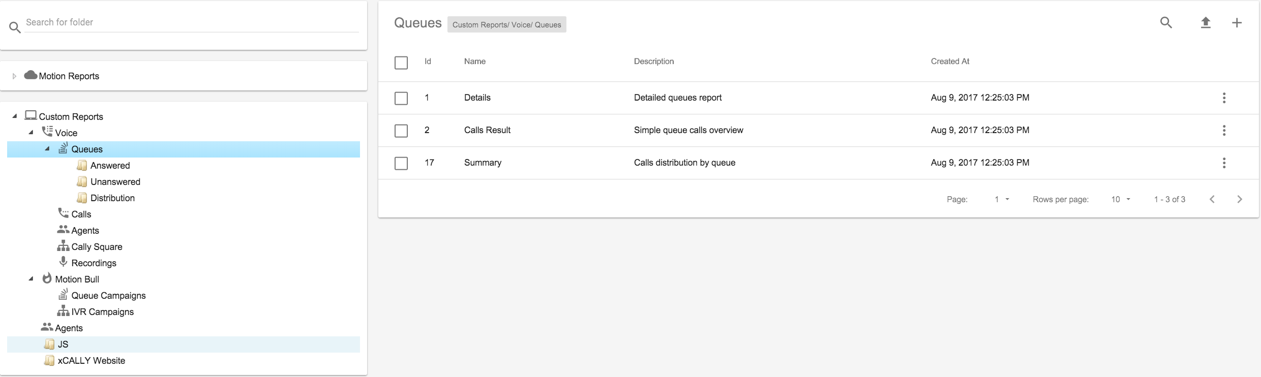Expand the Motion Reports tree node
Image resolution: width=1261 pixels, height=377 pixels.
click(14, 76)
